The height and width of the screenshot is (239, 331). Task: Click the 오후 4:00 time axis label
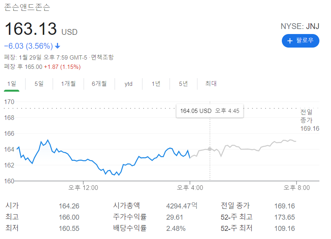pyautogui.click(x=190, y=188)
